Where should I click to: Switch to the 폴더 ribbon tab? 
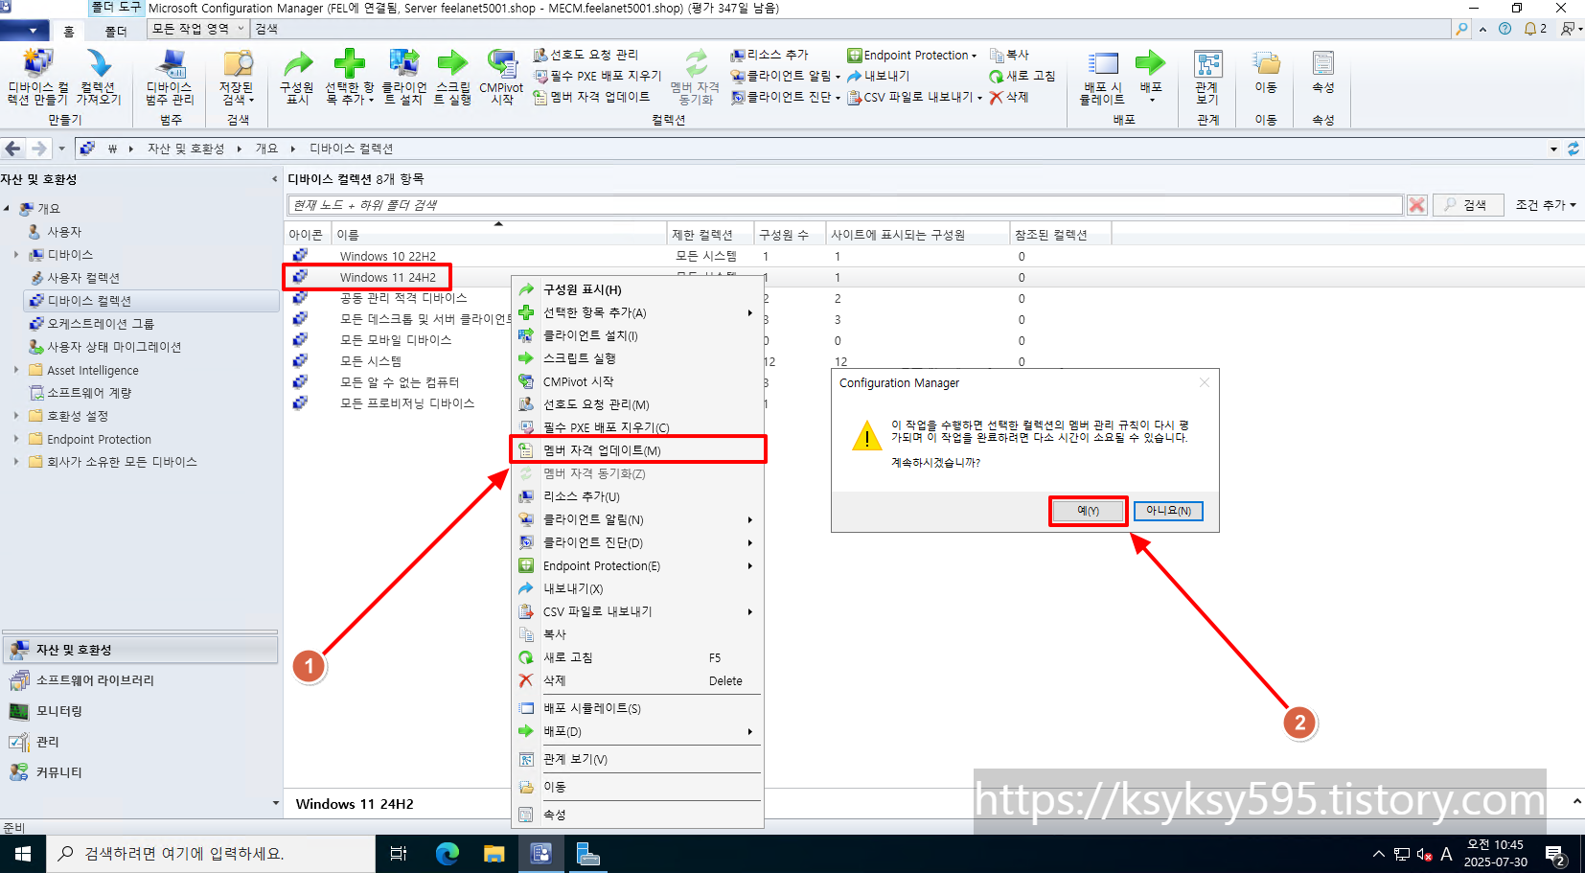[x=116, y=31]
